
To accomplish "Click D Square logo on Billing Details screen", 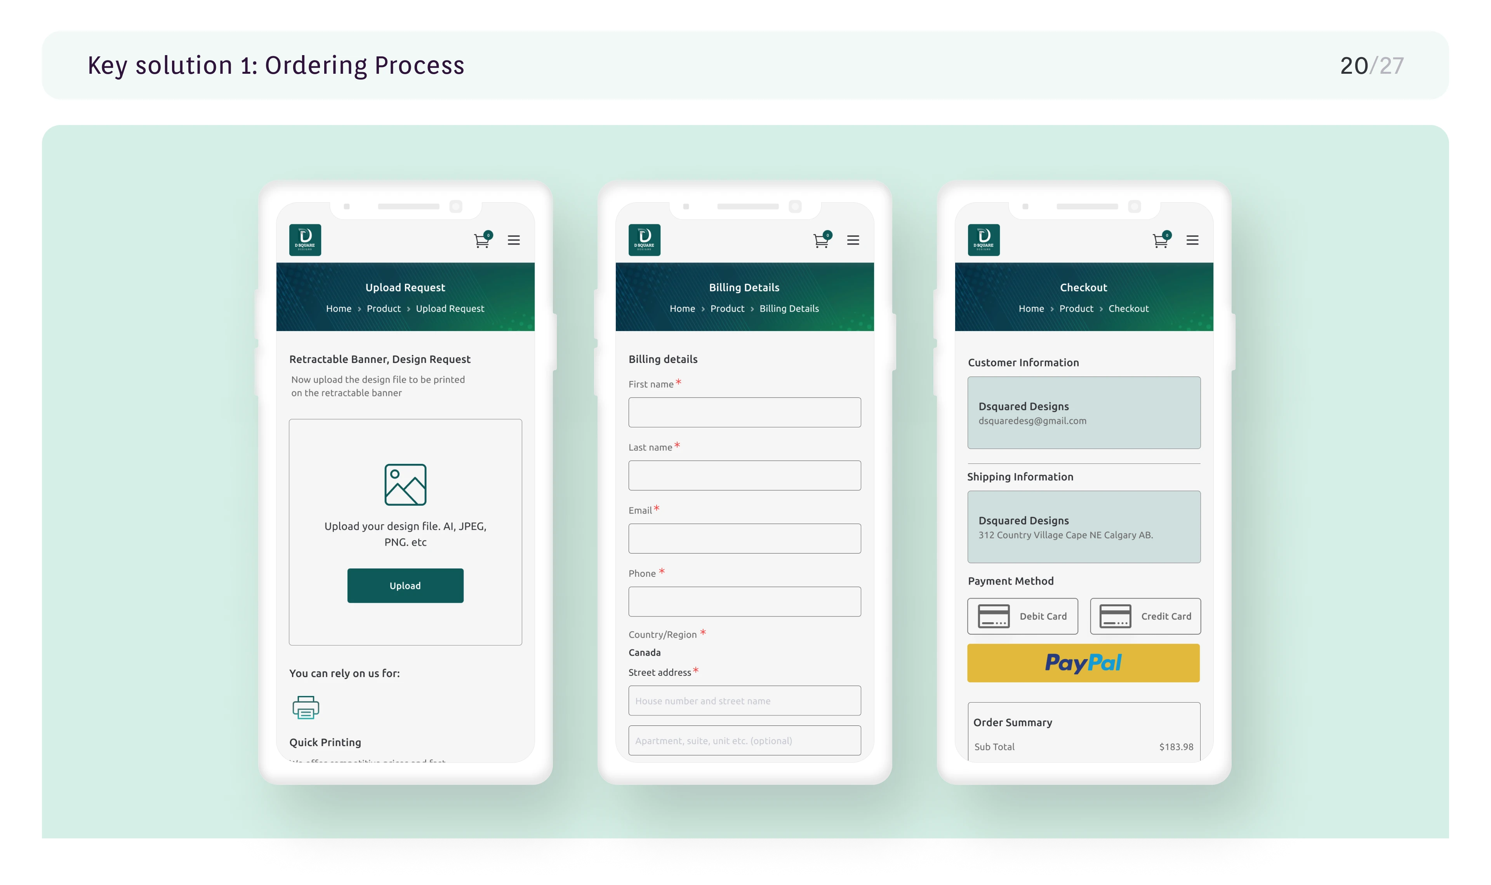I will coord(644,240).
